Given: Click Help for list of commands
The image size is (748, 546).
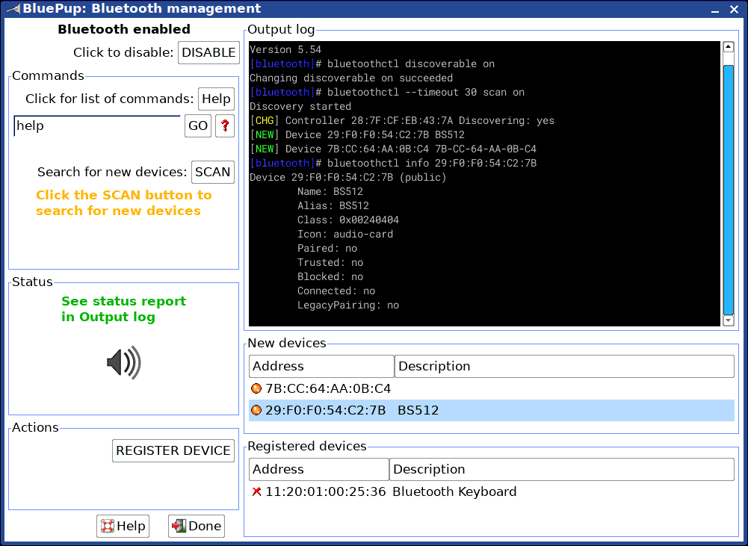Looking at the screenshot, I should (x=216, y=99).
